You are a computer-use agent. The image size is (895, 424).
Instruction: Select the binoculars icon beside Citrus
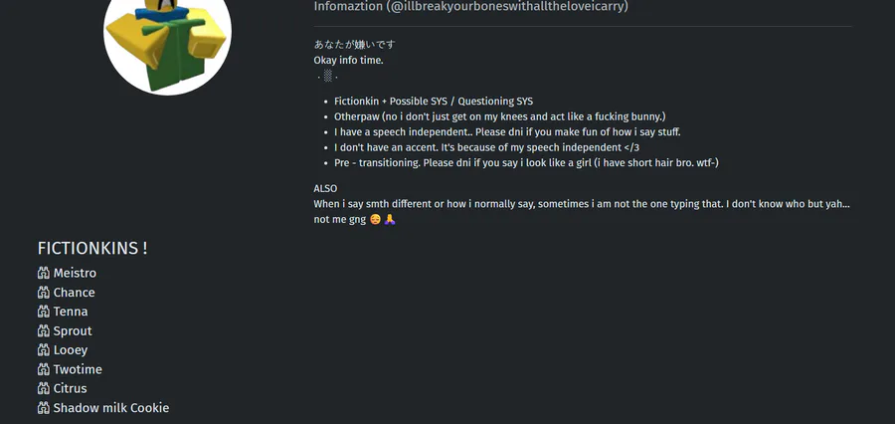[44, 388]
